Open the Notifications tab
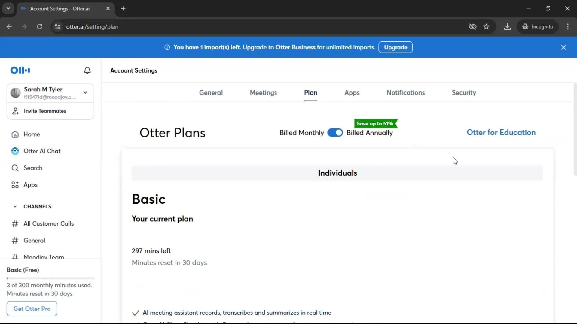The height and width of the screenshot is (324, 577). click(405, 93)
